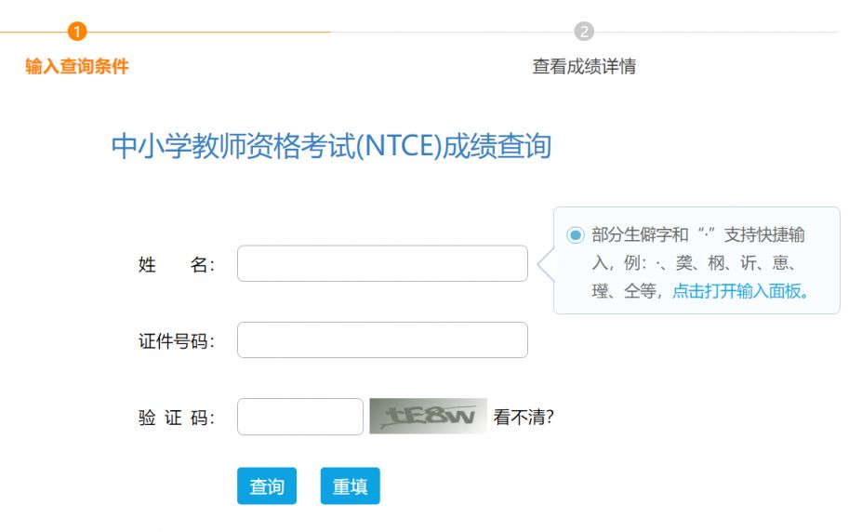The image size is (862, 532).
Task: Select the 输入查询条件 step label
Action: (77, 67)
